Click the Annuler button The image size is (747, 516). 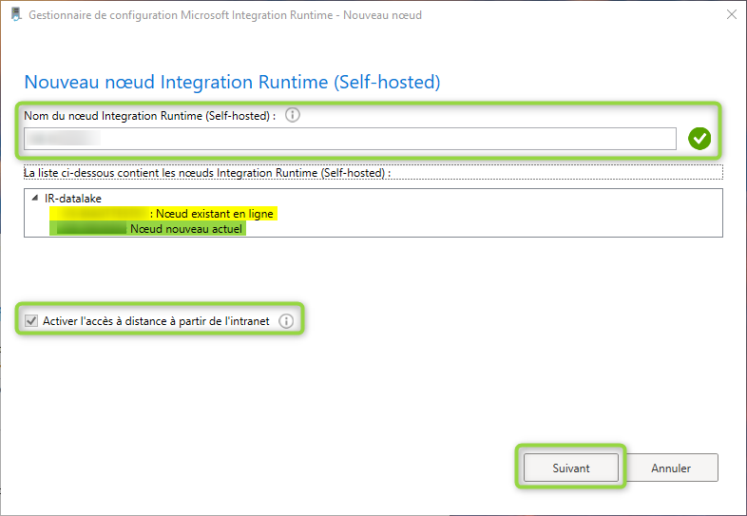tap(671, 468)
